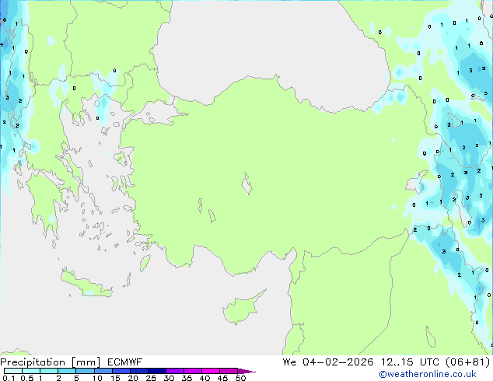Screen dimensions: 493x381
Task: Click the 'ECMWF' model label
Action: click(125, 362)
